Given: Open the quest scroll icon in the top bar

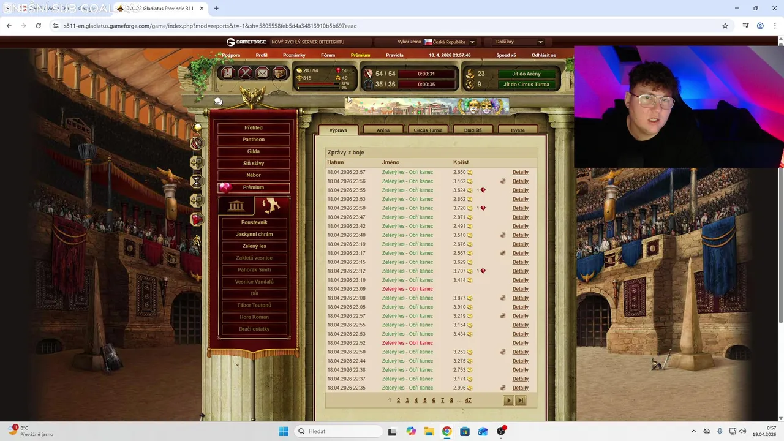Looking at the screenshot, I should [227, 73].
